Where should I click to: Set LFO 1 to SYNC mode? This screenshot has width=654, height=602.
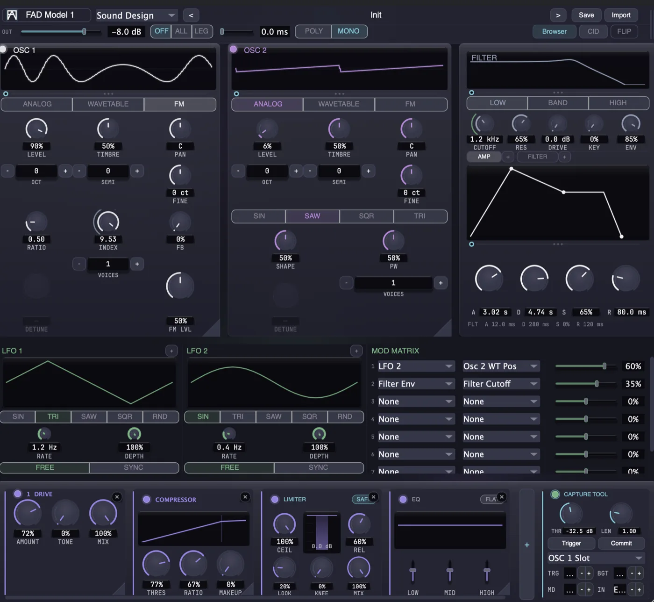pyautogui.click(x=134, y=467)
